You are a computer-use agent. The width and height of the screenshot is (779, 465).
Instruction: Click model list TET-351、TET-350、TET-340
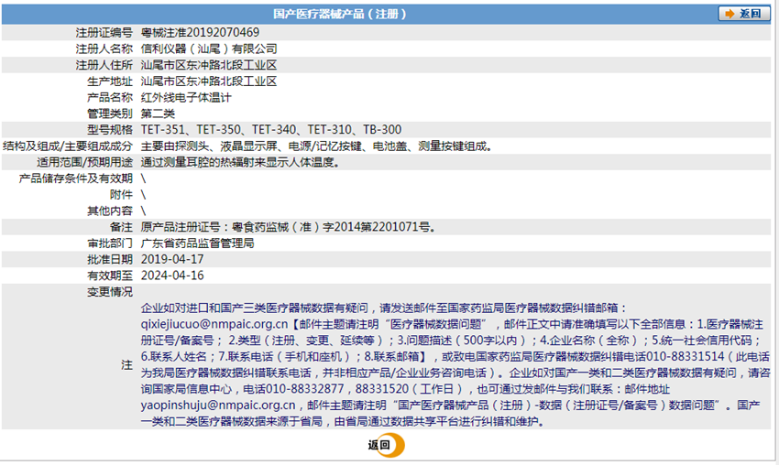(x=219, y=130)
